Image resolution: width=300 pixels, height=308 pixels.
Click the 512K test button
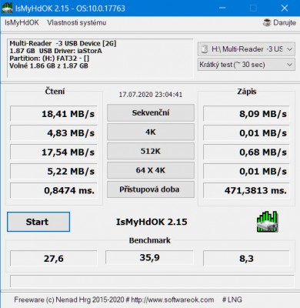tap(151, 151)
